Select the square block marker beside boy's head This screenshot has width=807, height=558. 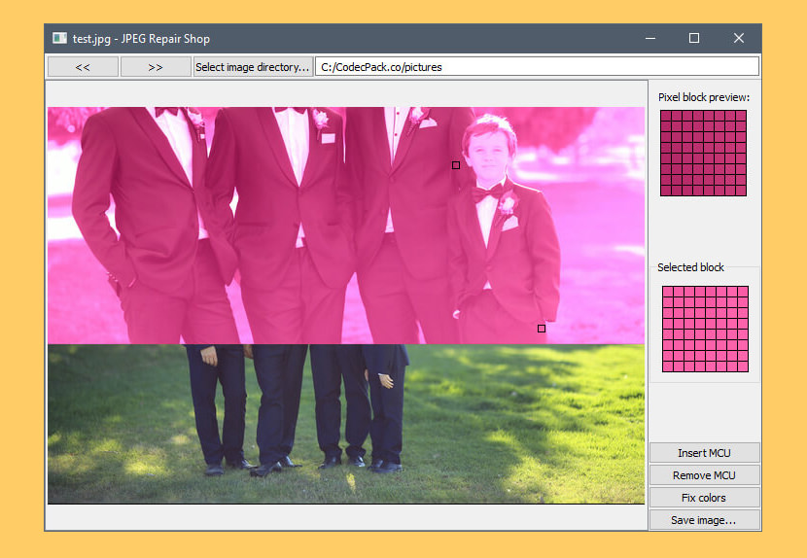coord(456,165)
